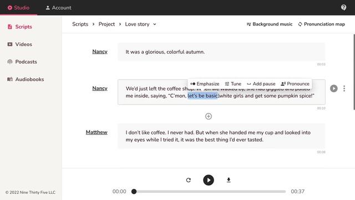Click the Pronounce speaker icon
Screen dimensions: 355x200
point(283,84)
